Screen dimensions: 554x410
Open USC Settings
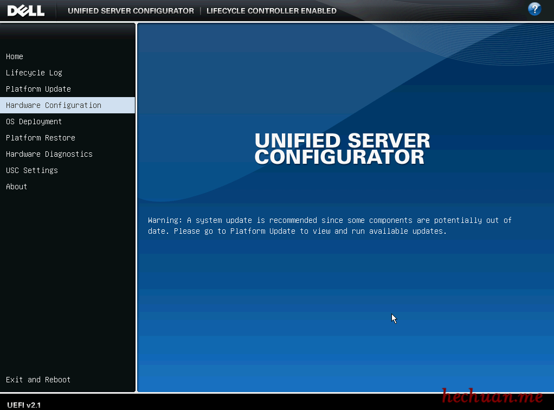click(32, 170)
